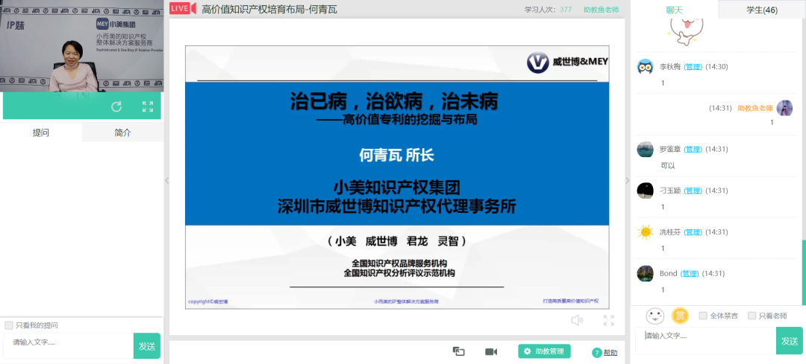Click the 威世博&MEY logo on slide
The width and height of the screenshot is (806, 364).
click(567, 62)
